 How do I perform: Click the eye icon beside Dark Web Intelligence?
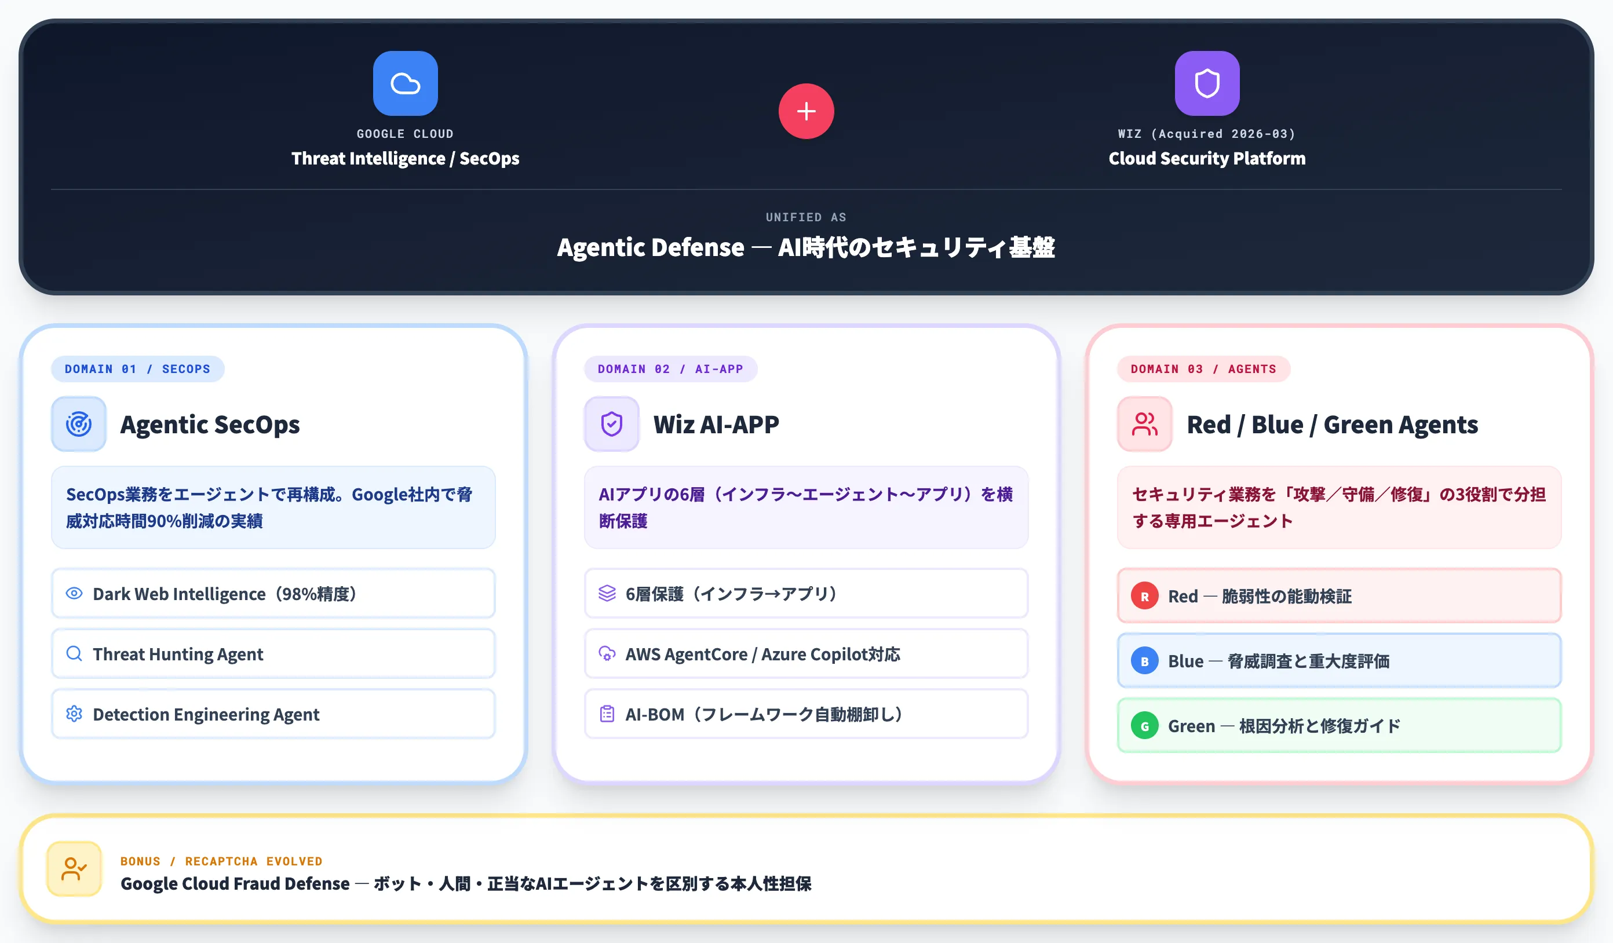[74, 593]
